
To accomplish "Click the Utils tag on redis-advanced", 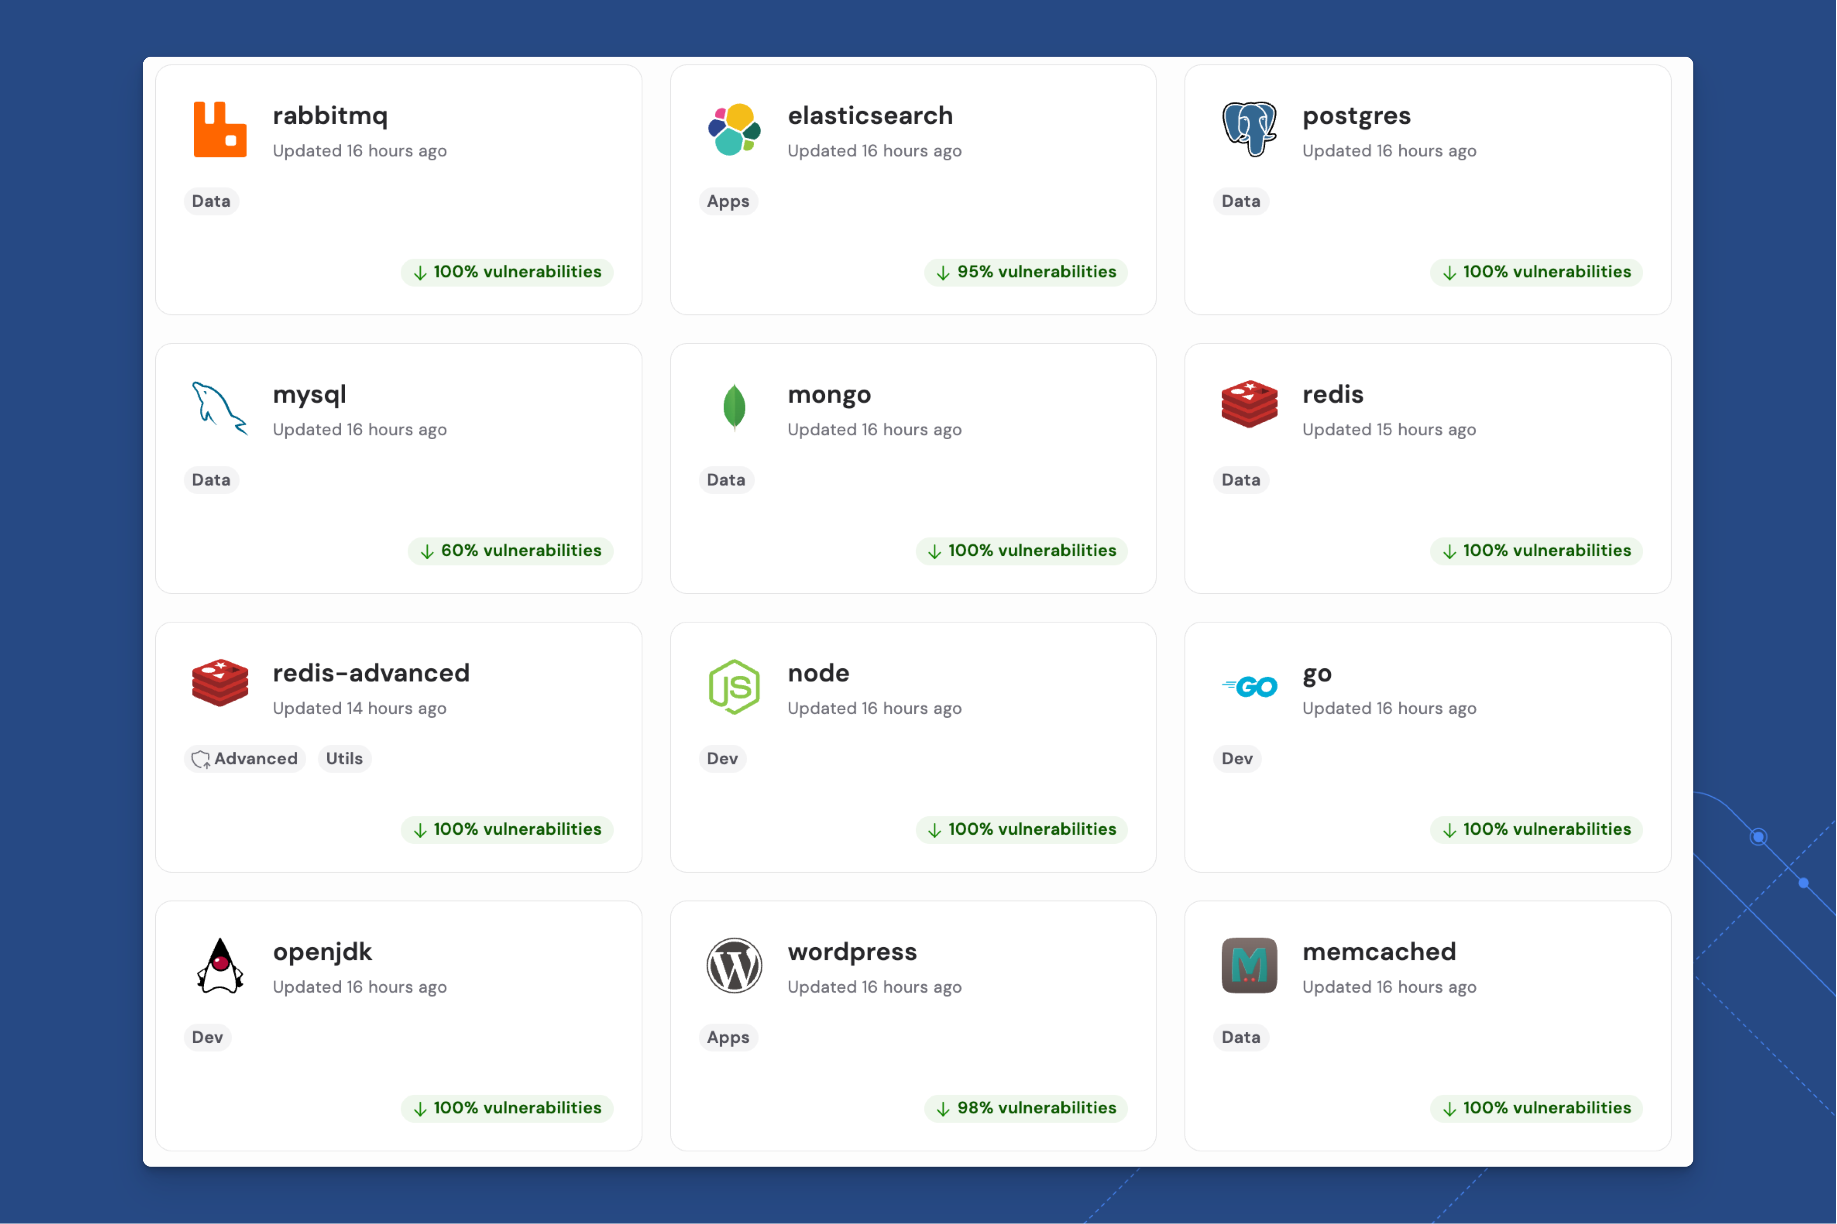I will [x=344, y=758].
